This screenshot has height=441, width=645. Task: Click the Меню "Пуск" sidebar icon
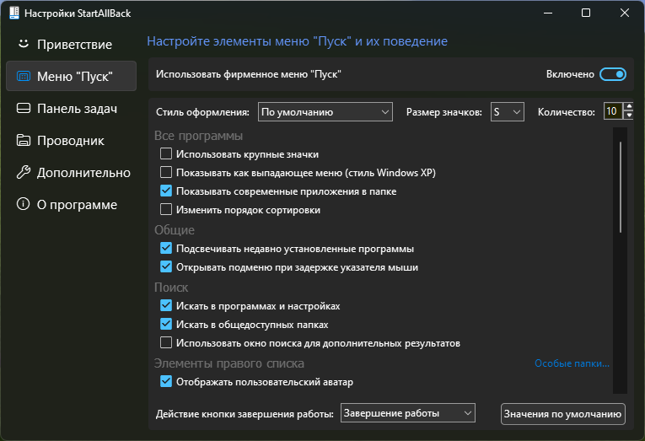tap(24, 76)
